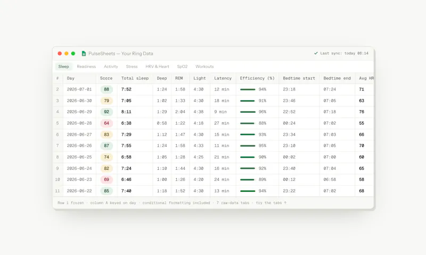Image resolution: width=426 pixels, height=255 pixels.
Task: Click the score badge 83
Action: [x=106, y=135]
